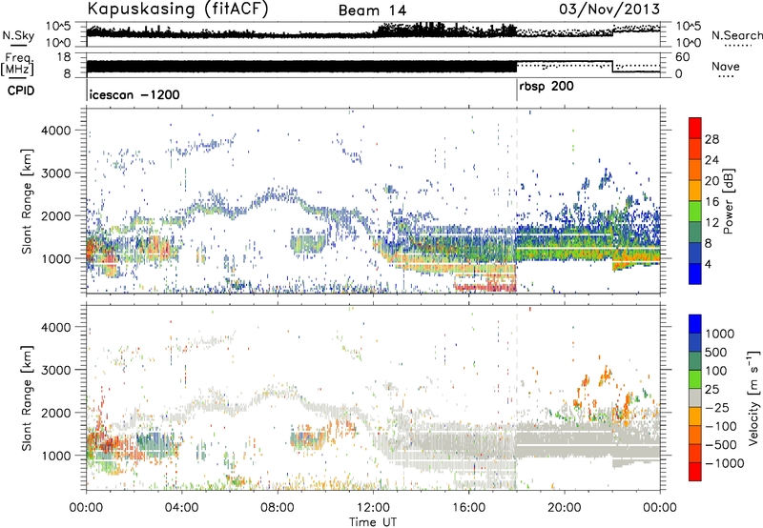Click the 'N.Search' legend label
Image resolution: width=763 pixels, height=528 pixels.
click(x=737, y=35)
